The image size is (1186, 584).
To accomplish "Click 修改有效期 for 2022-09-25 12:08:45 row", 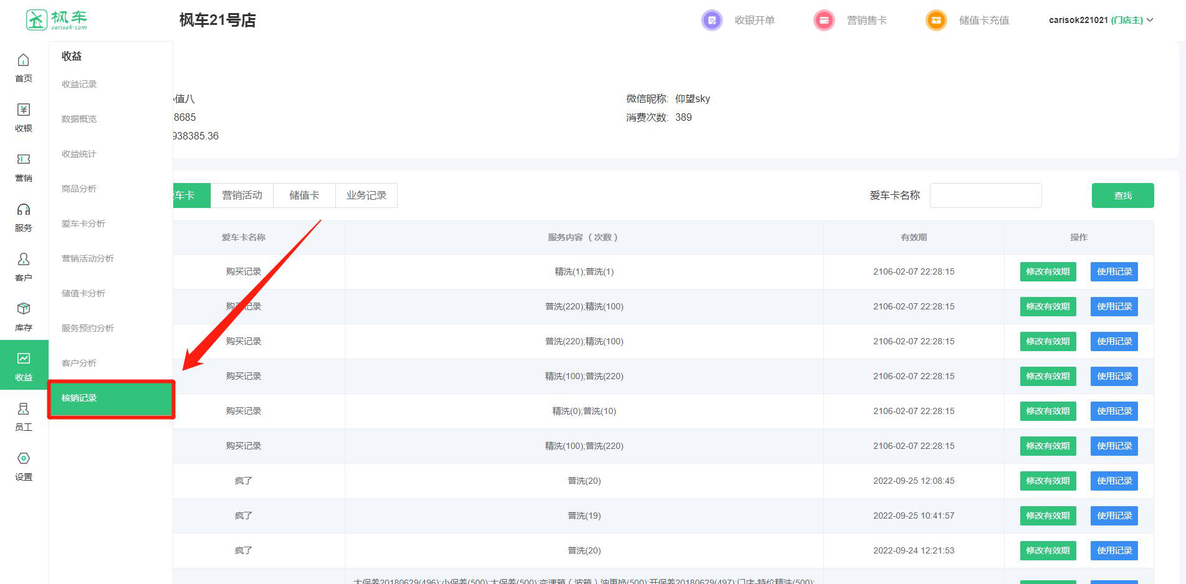I will coord(1048,481).
